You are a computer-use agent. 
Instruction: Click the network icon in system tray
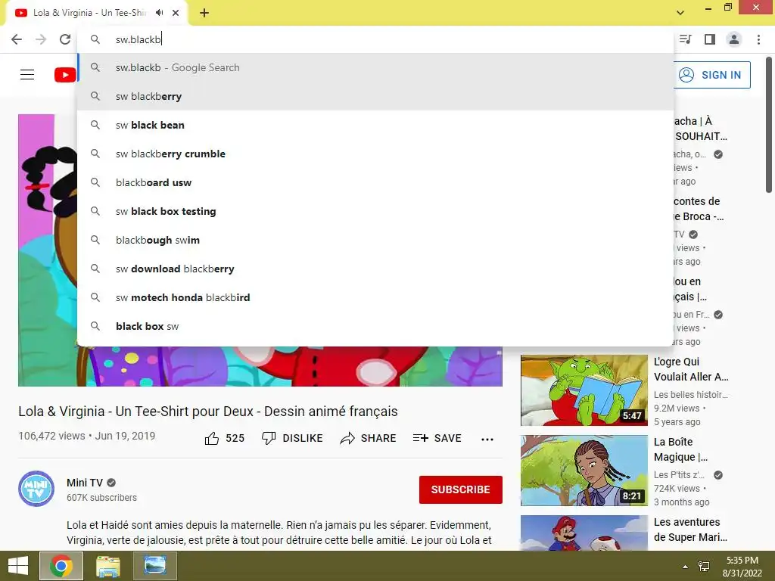[703, 567]
